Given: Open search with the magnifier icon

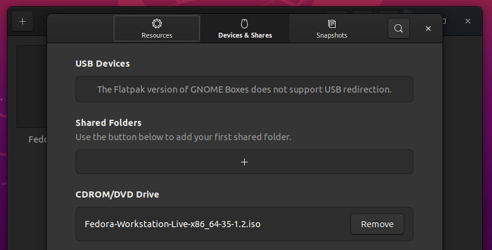Looking at the screenshot, I should coord(399,28).
